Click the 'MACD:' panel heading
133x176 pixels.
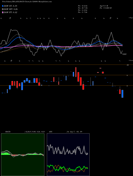coord(8,132)
